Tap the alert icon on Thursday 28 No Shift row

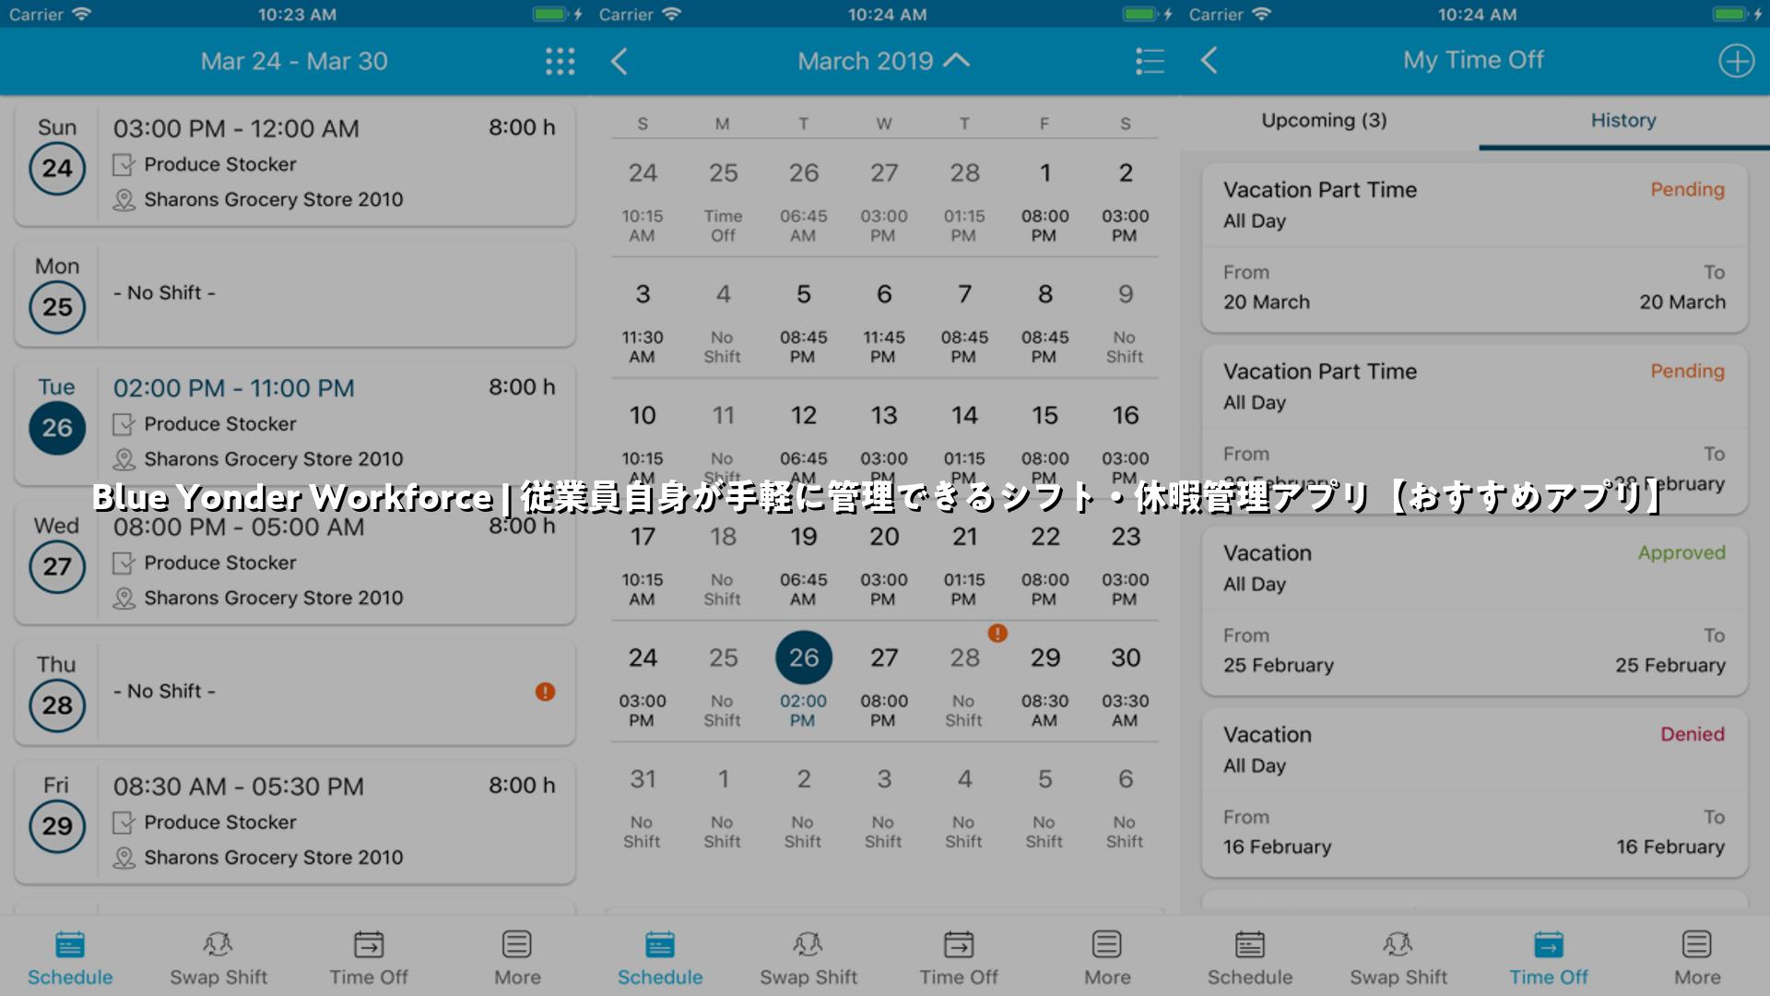(545, 692)
